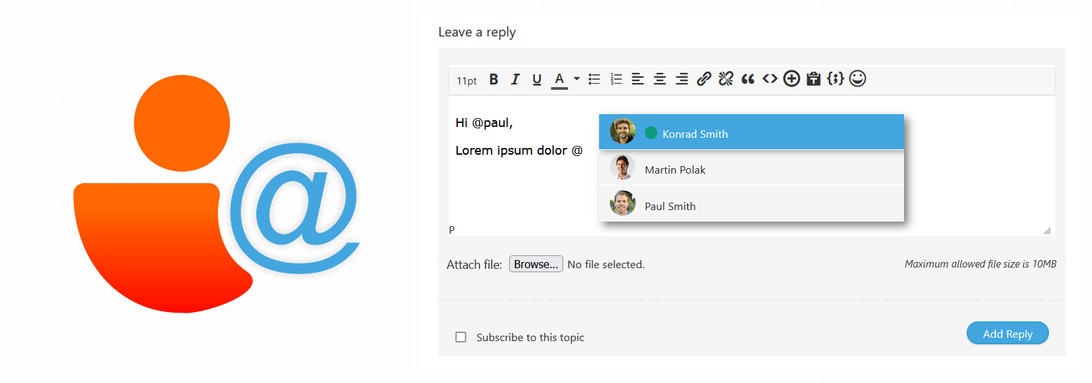1092x383 pixels.
Task: Insert a blockquote
Action: click(748, 79)
